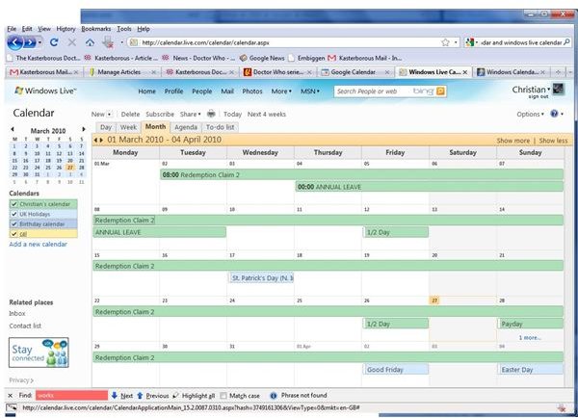The image size is (578, 418).
Task: Click the Show less link
Action: (x=553, y=141)
